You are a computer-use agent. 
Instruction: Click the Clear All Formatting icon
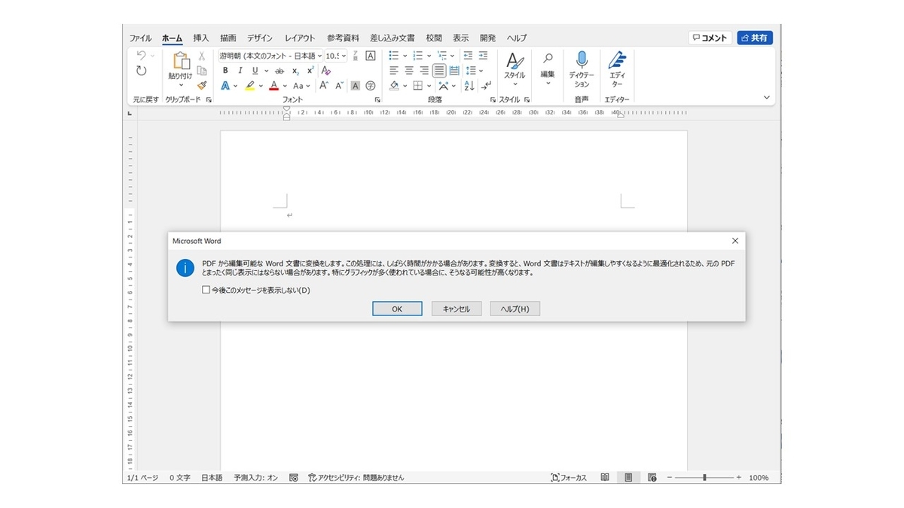(326, 71)
